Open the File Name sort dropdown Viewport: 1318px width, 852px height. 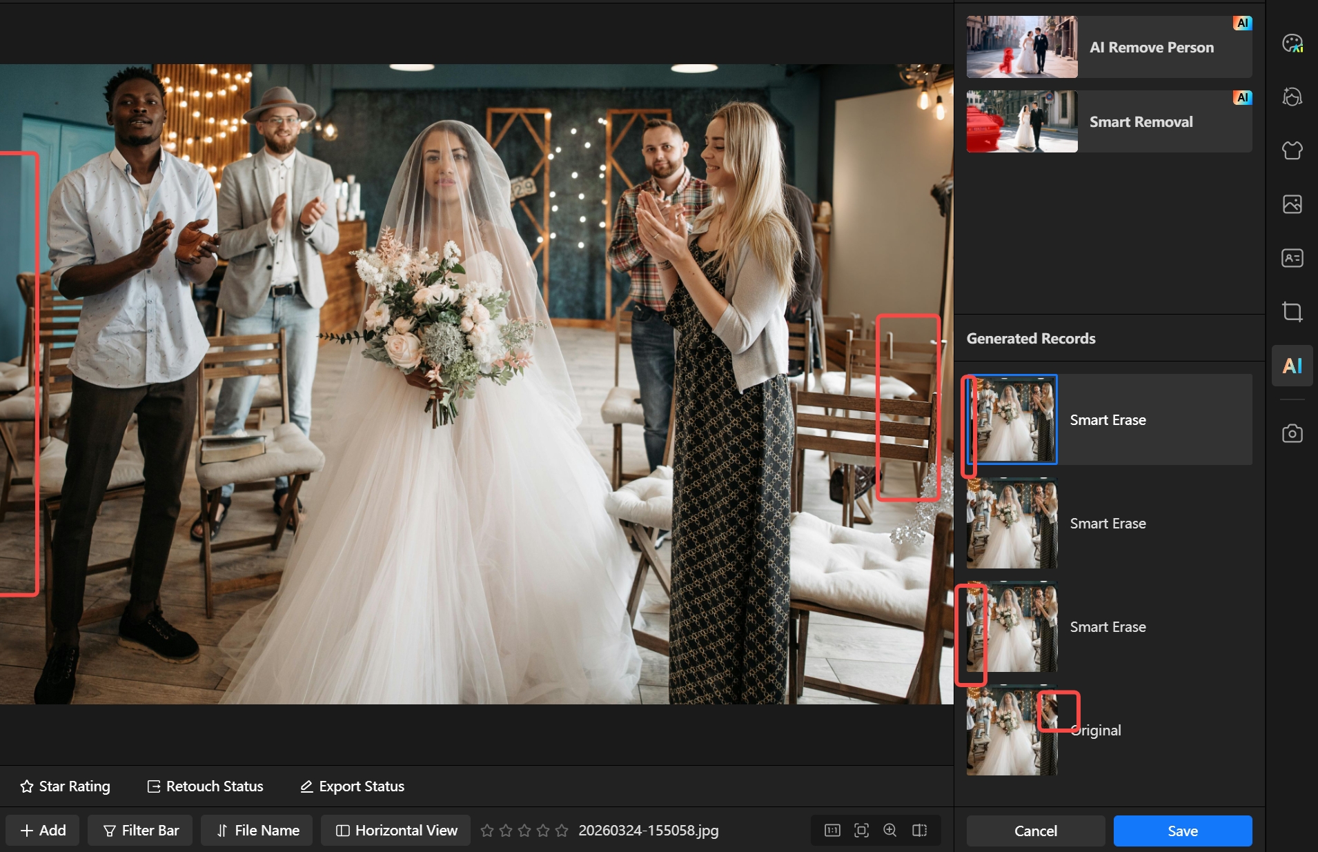tap(257, 830)
